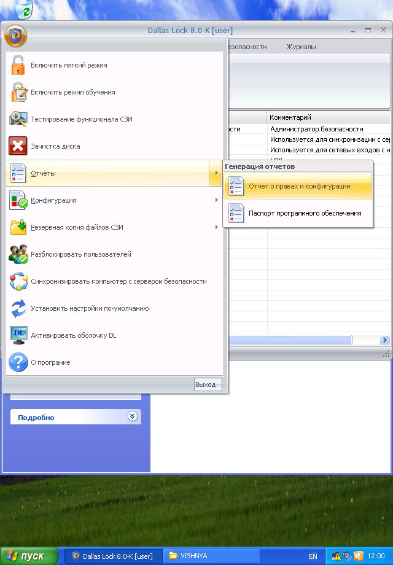393x565 pixels.
Task: Expand the Конфигурация submenu arrow
Action: click(217, 200)
